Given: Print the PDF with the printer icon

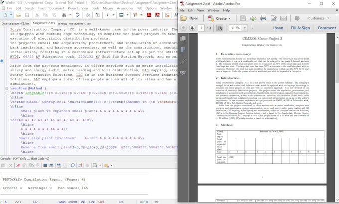Looking at the screenshot, I should pos(263,18).
